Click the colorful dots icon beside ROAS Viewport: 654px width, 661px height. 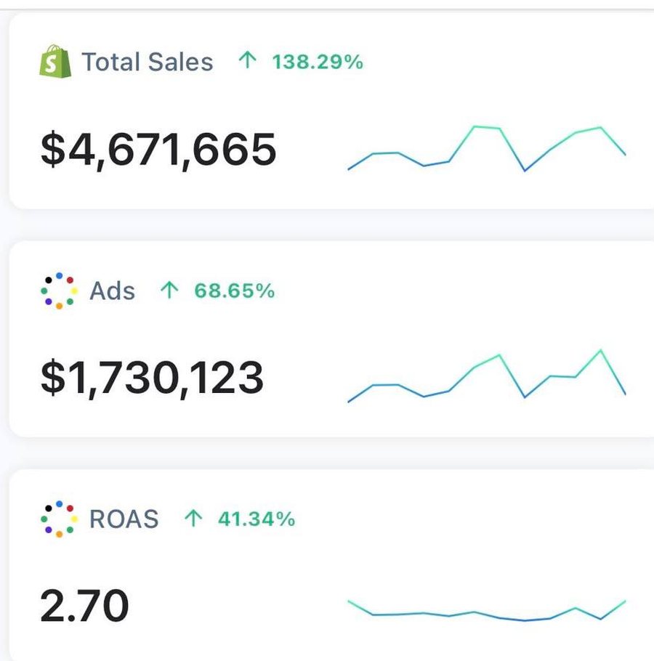[59, 519]
